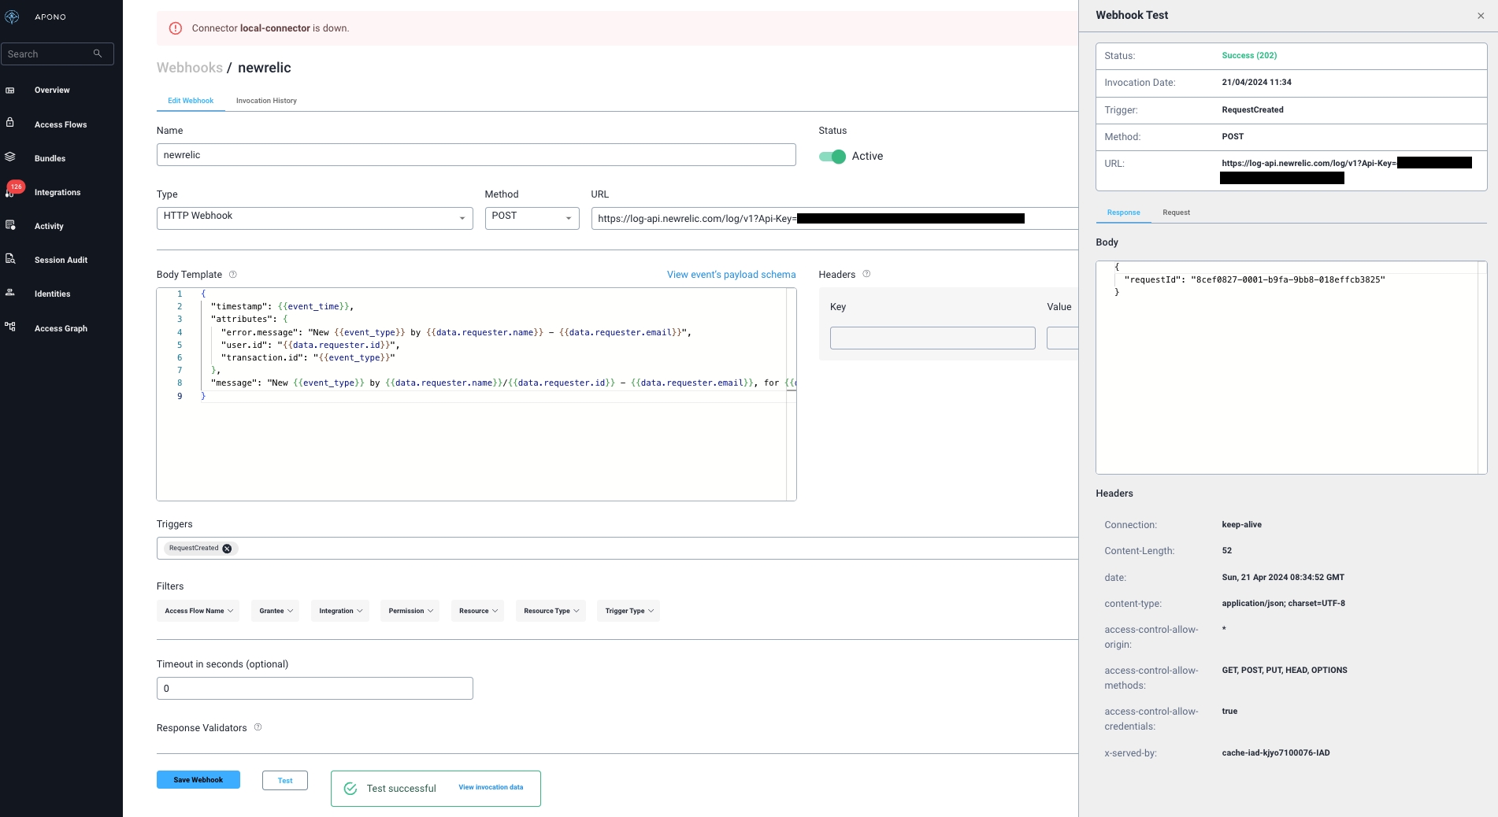Click the Test successful checkmark icon

click(x=350, y=789)
